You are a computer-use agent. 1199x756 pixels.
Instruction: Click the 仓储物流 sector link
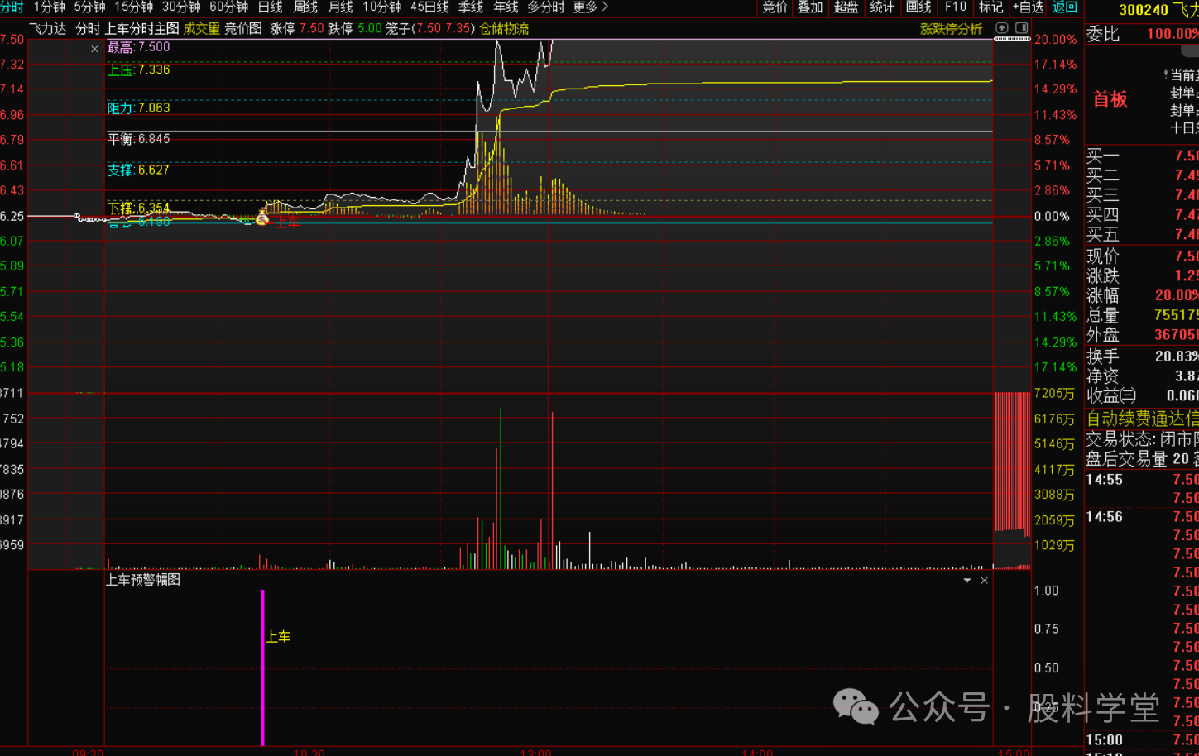(x=504, y=29)
